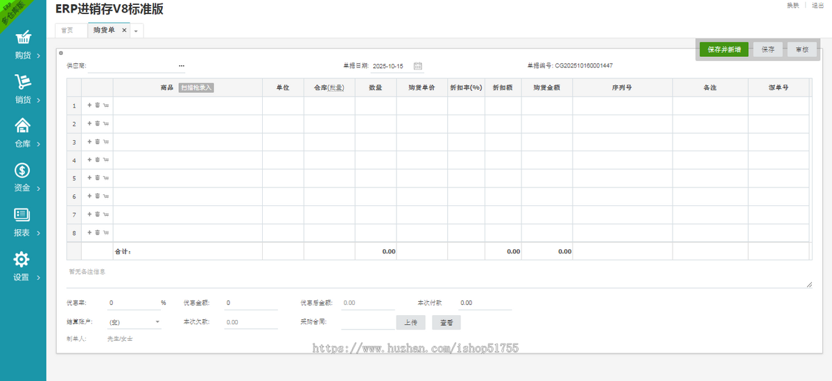Click the 退出 logout link
Image resolution: width=832 pixels, height=381 pixels.
coord(818,6)
